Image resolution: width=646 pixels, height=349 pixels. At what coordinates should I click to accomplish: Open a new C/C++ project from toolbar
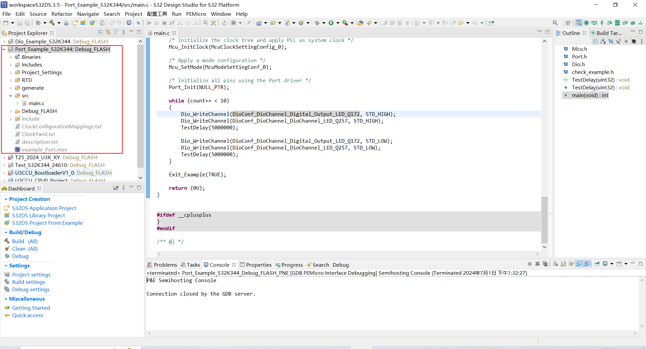click(259, 23)
